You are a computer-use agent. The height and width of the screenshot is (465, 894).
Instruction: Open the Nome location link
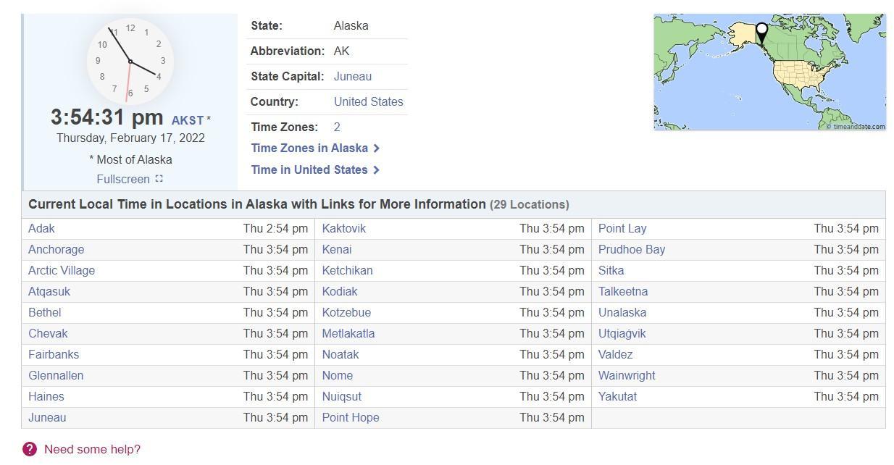[x=338, y=376]
